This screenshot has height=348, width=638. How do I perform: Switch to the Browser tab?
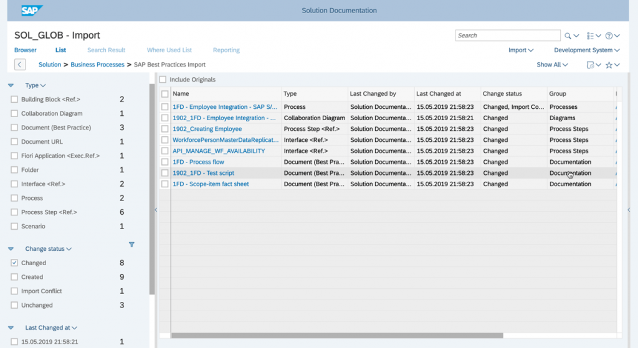point(25,50)
